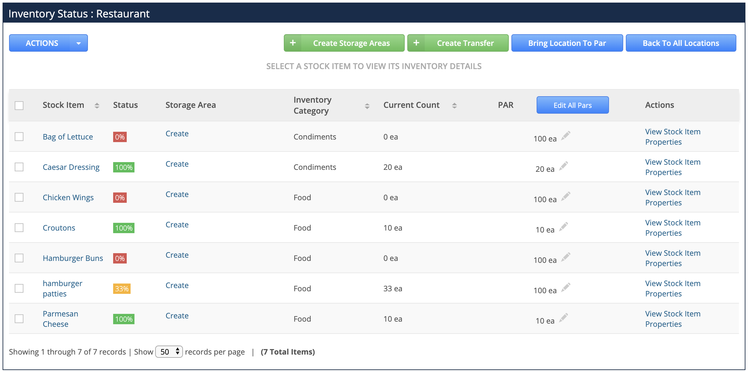Open Bag of Lettuce stock item
This screenshot has height=372, width=748.
click(68, 137)
